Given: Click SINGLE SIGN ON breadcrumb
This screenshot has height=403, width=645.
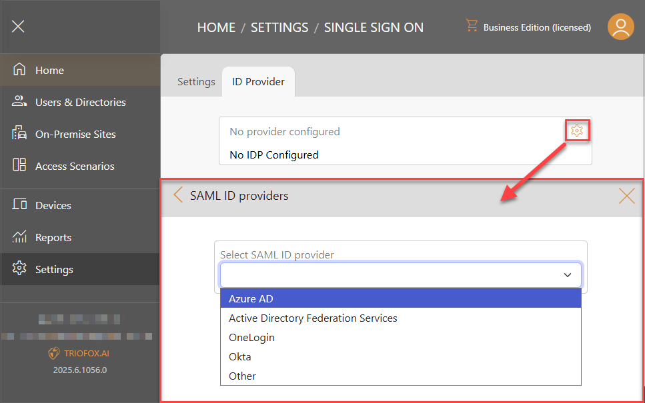Looking at the screenshot, I should pos(374,27).
